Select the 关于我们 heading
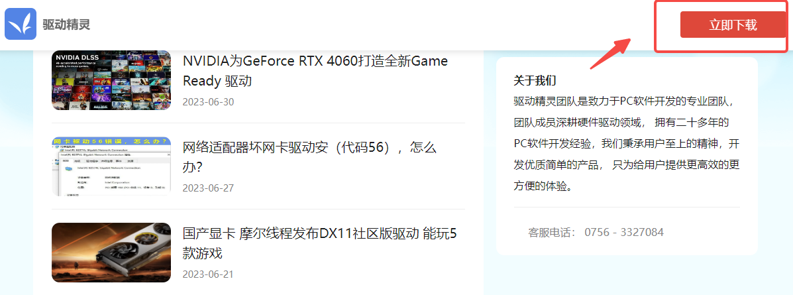 (x=535, y=80)
